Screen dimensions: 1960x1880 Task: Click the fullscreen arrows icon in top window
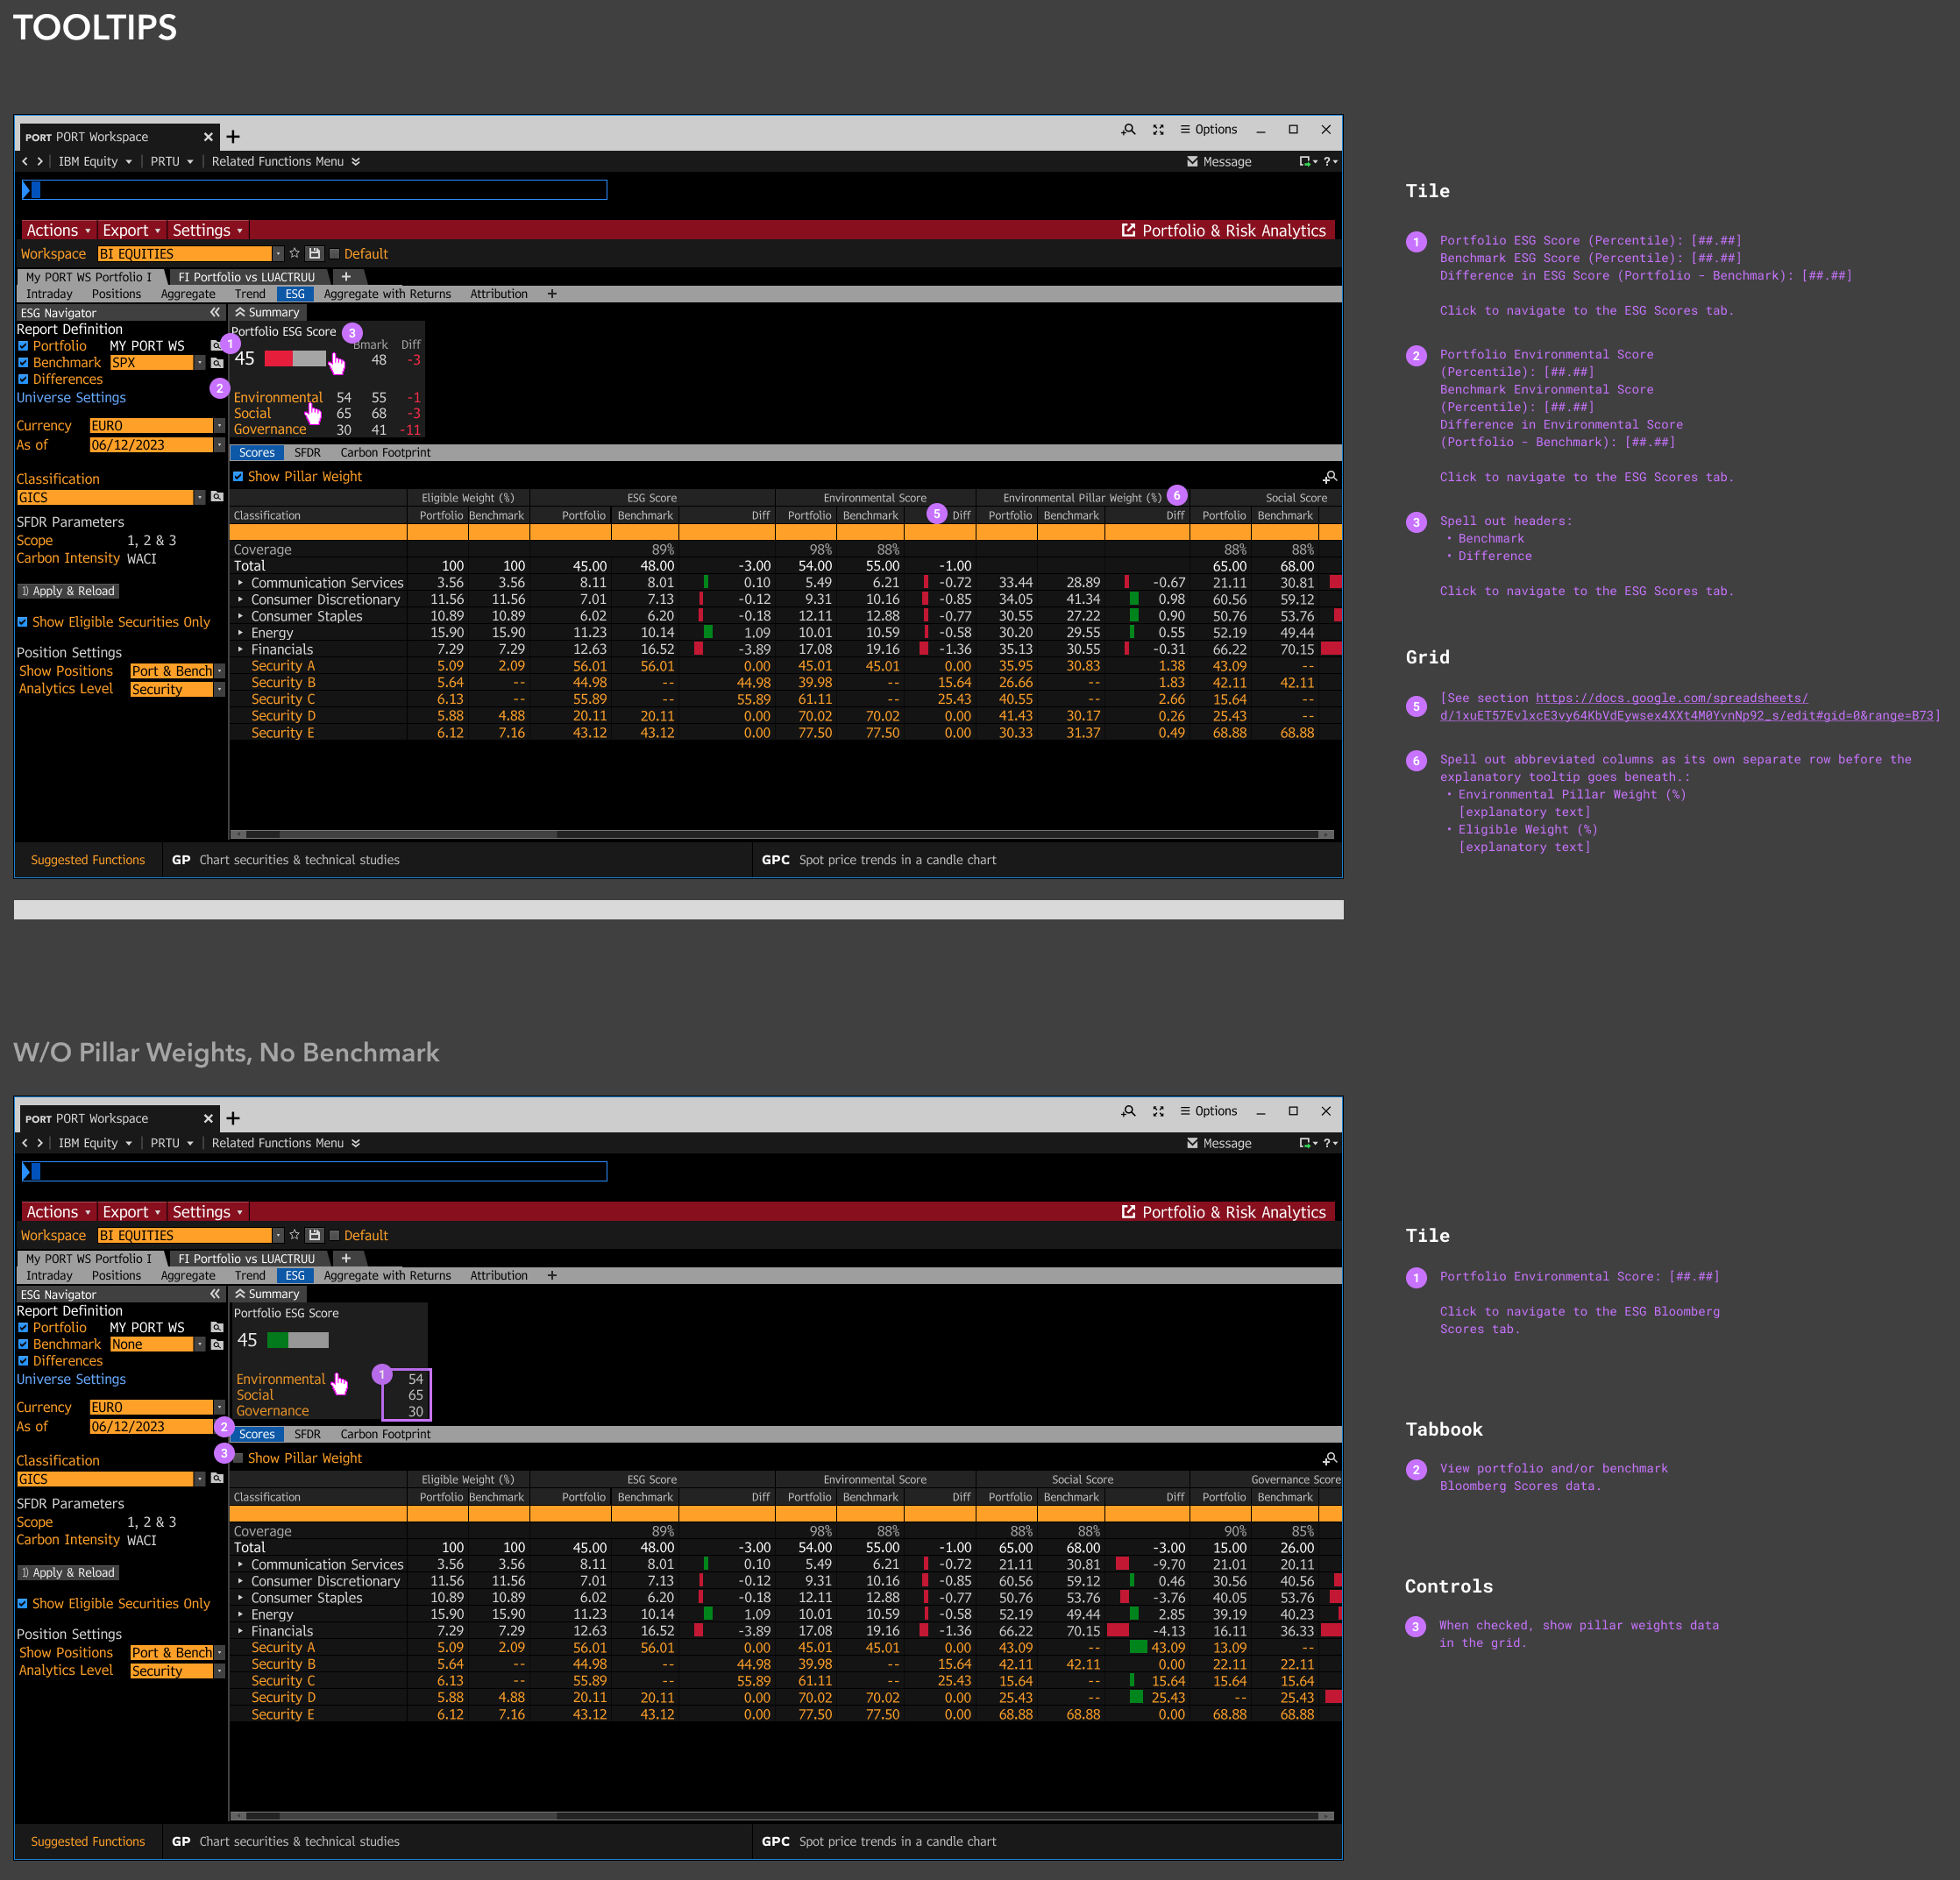click(x=1158, y=130)
